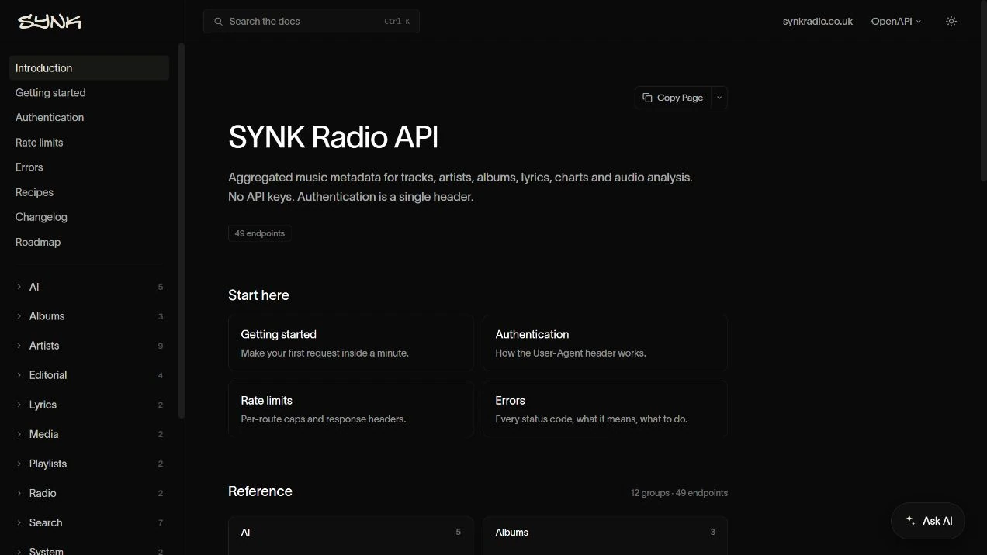Viewport: 987px width, 555px height.
Task: Click the SYNK logo
Action: coord(50,22)
